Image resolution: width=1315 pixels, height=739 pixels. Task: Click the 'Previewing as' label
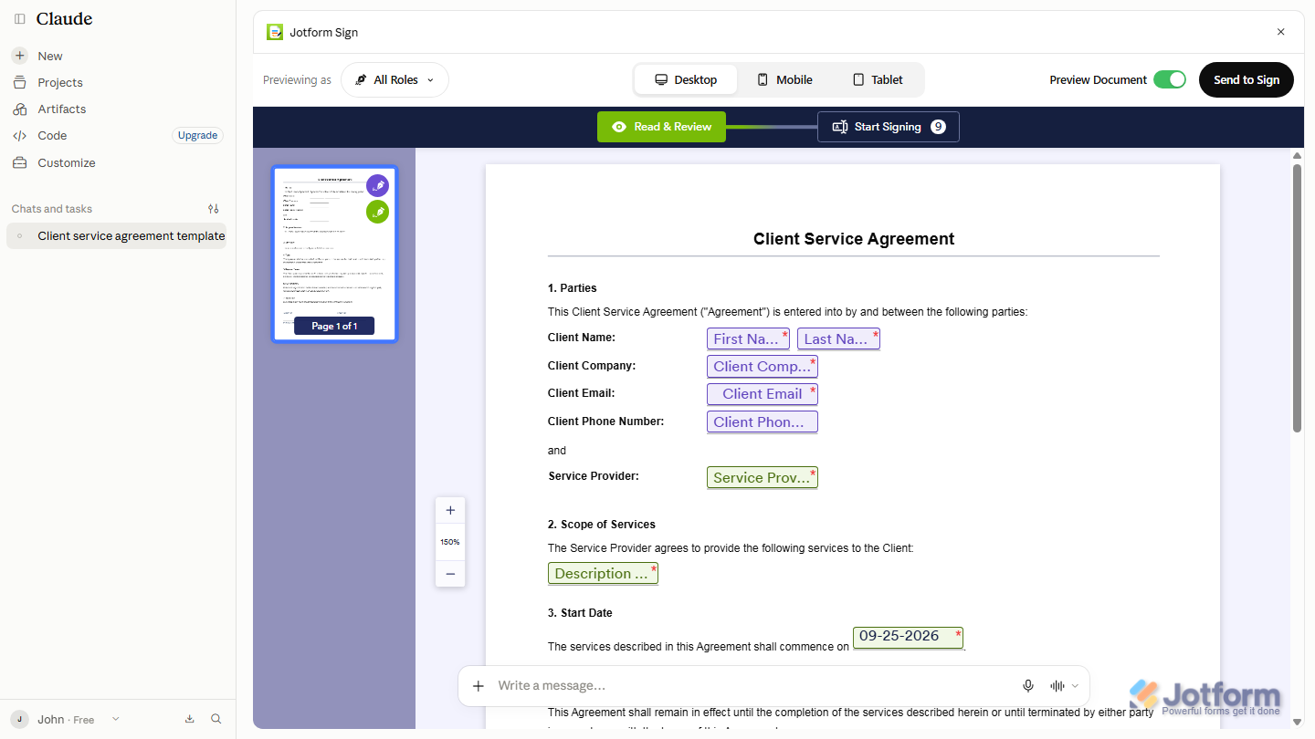(x=297, y=79)
